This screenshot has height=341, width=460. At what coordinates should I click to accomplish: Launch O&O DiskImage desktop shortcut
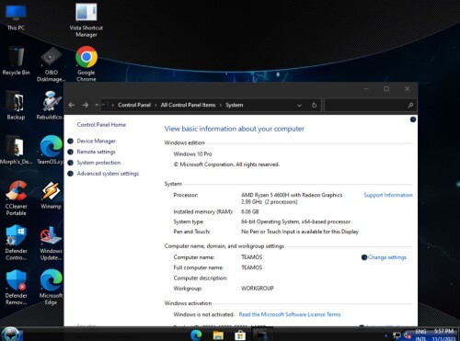51,64
